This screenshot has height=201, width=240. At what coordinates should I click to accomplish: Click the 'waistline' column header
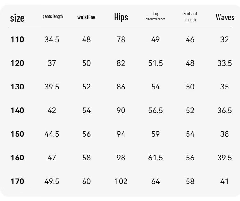pyautogui.click(x=86, y=17)
